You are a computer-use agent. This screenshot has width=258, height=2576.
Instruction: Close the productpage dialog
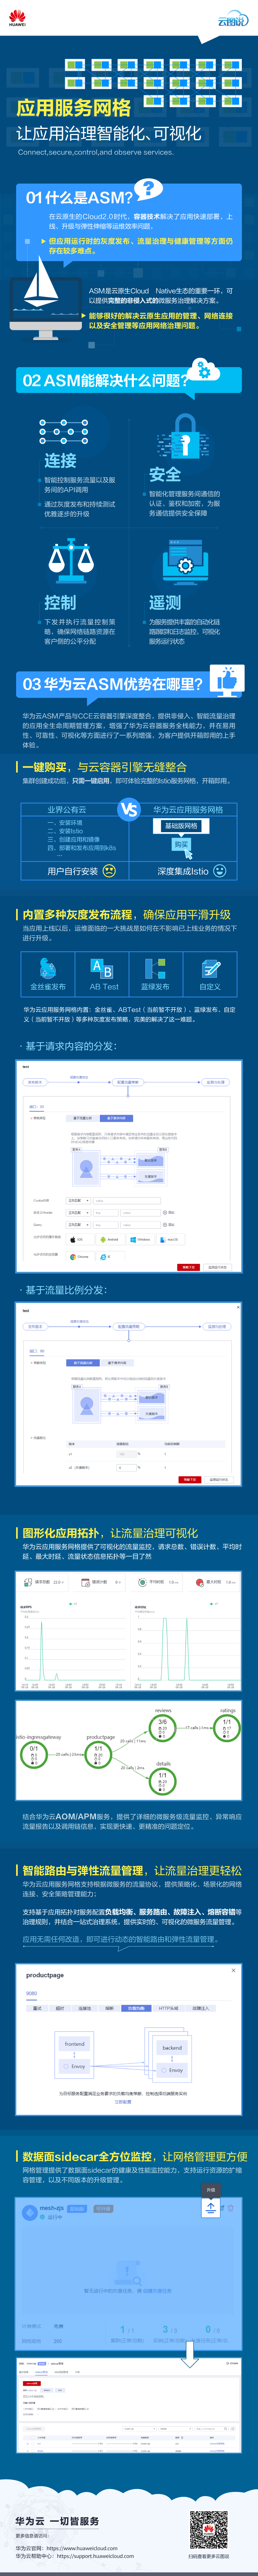pyautogui.click(x=234, y=1971)
